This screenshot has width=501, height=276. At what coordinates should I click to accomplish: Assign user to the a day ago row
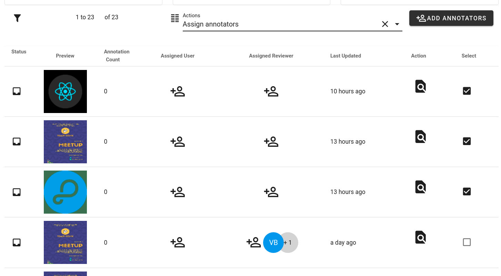[178, 243]
